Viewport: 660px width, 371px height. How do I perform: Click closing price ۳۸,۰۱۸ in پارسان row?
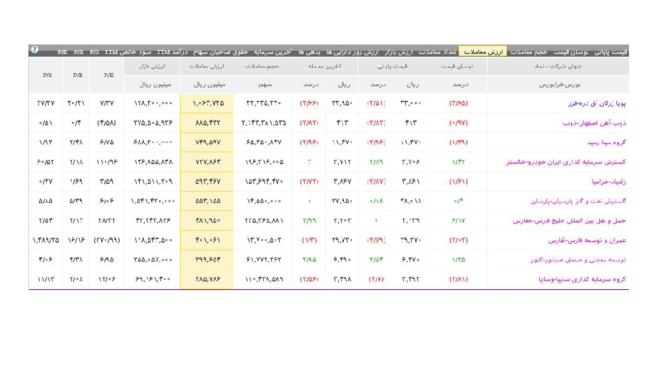click(411, 201)
